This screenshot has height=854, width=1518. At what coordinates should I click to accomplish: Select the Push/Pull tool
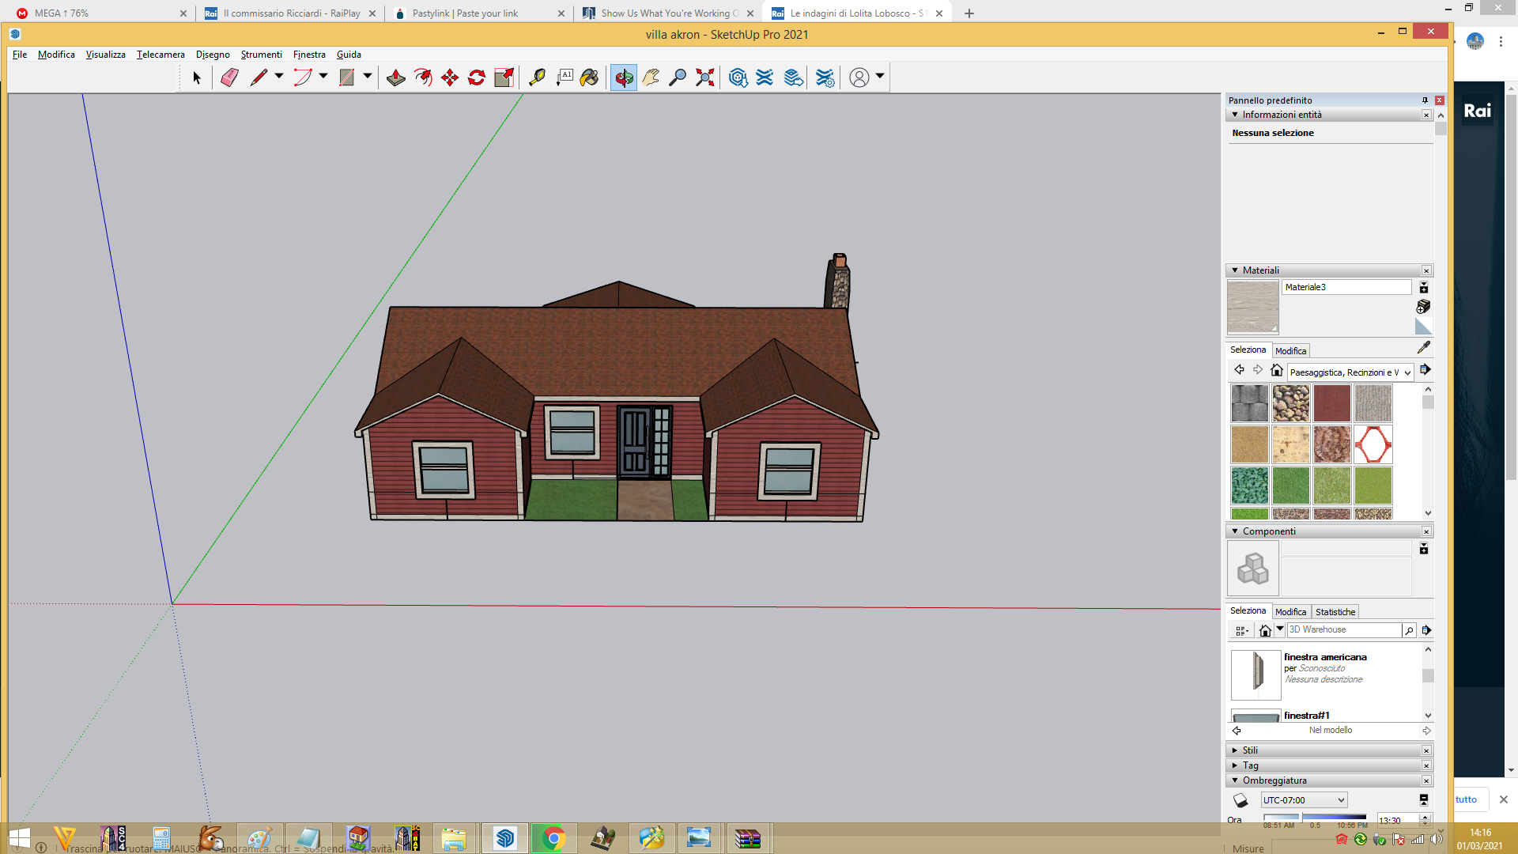pyautogui.click(x=396, y=77)
